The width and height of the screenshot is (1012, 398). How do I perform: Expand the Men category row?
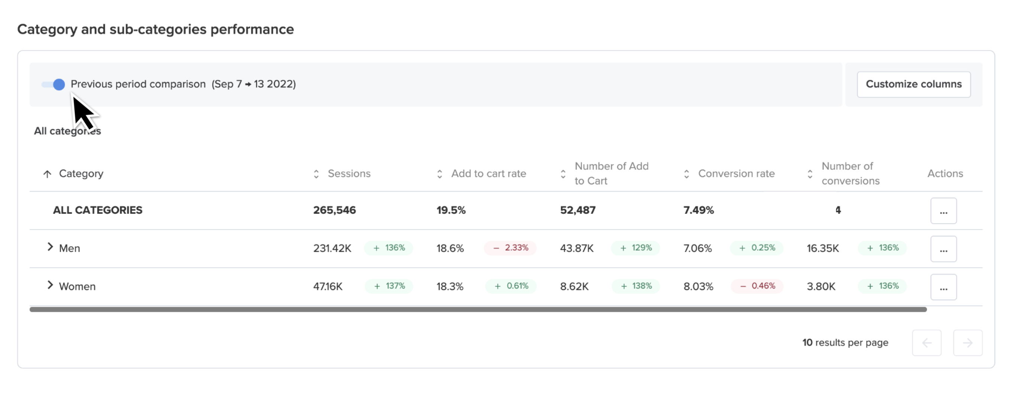(50, 247)
